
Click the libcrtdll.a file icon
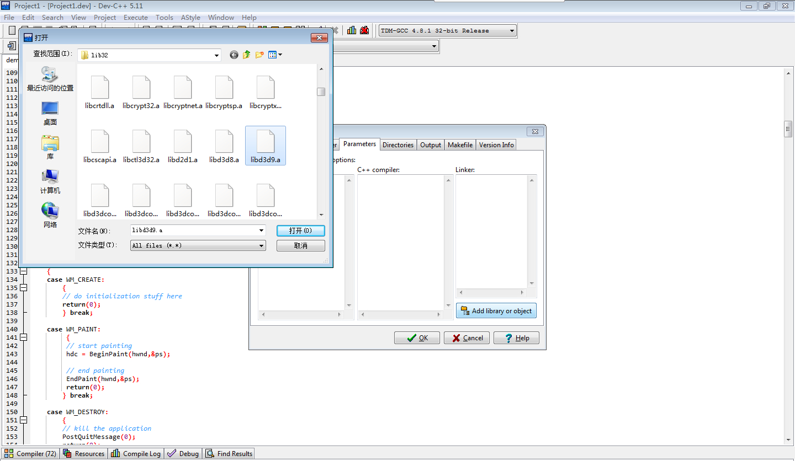[x=100, y=88]
